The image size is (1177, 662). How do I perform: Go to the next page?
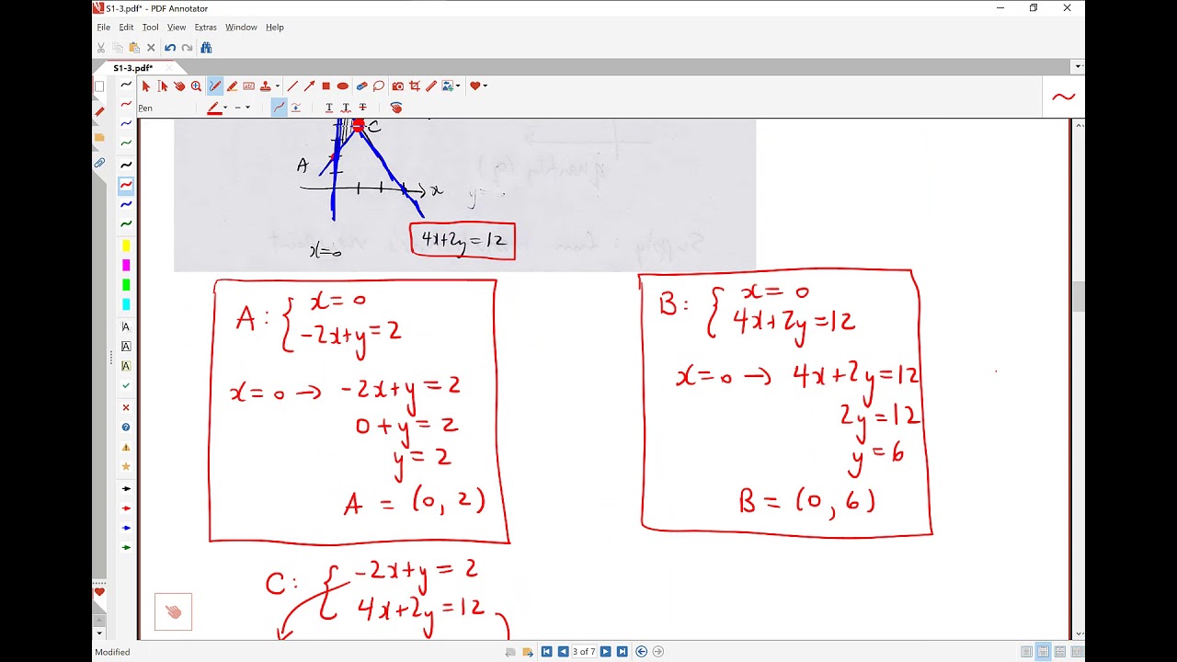[605, 652]
